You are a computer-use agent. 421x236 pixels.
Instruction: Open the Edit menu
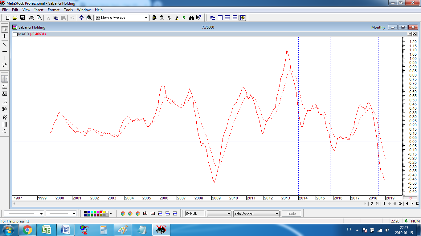[15, 10]
